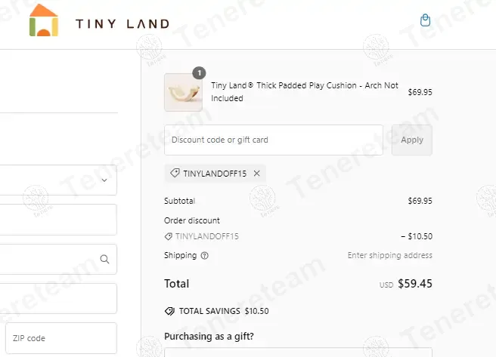496x357 pixels.
Task: Click the Total Savings tag icon
Action: 169,311
